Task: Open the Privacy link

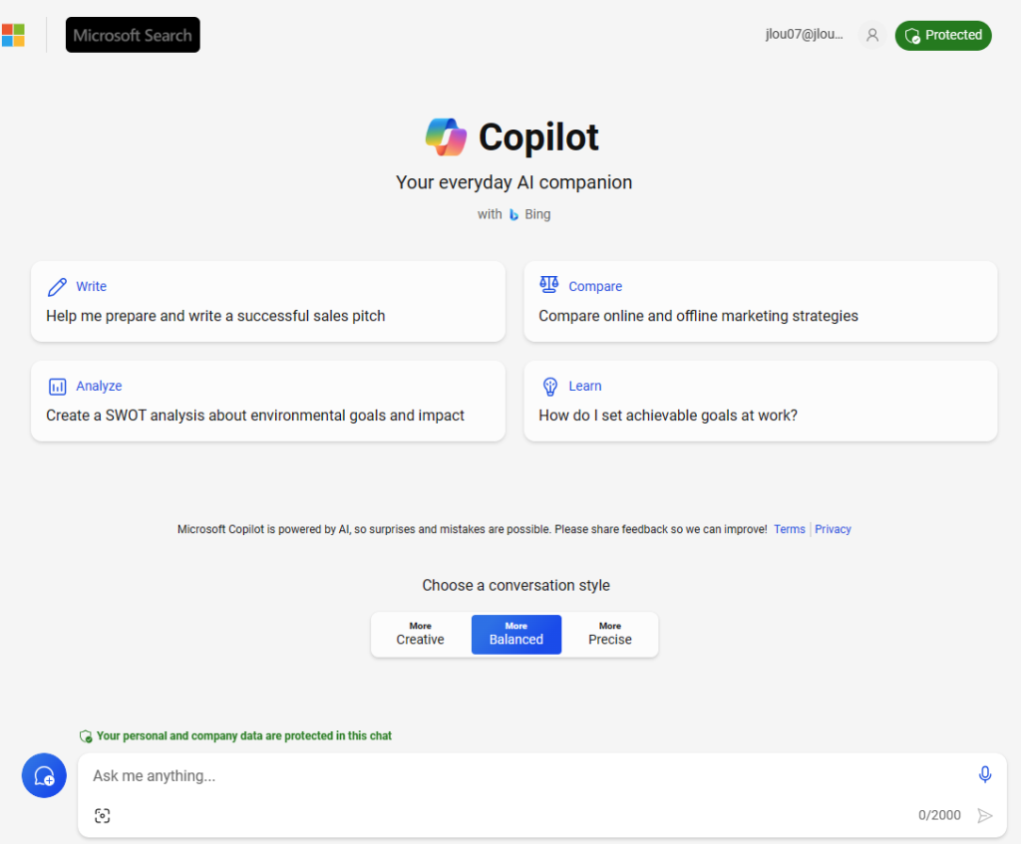Action: tap(833, 529)
